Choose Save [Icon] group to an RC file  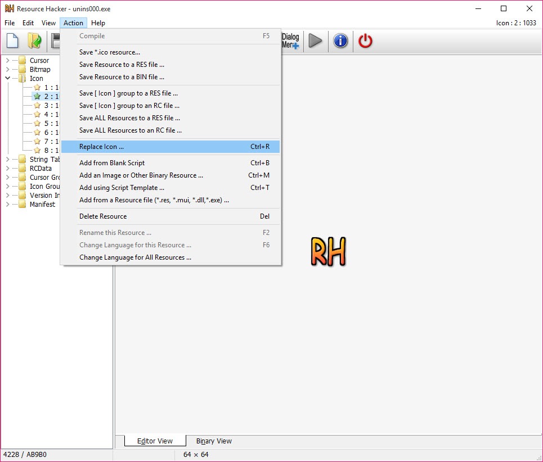click(170, 106)
